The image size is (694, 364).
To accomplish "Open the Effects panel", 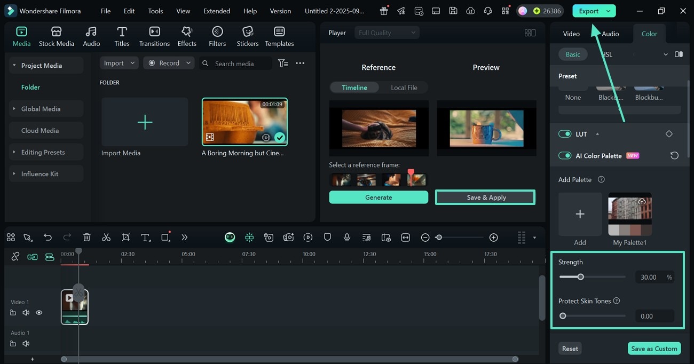I will [x=187, y=36].
